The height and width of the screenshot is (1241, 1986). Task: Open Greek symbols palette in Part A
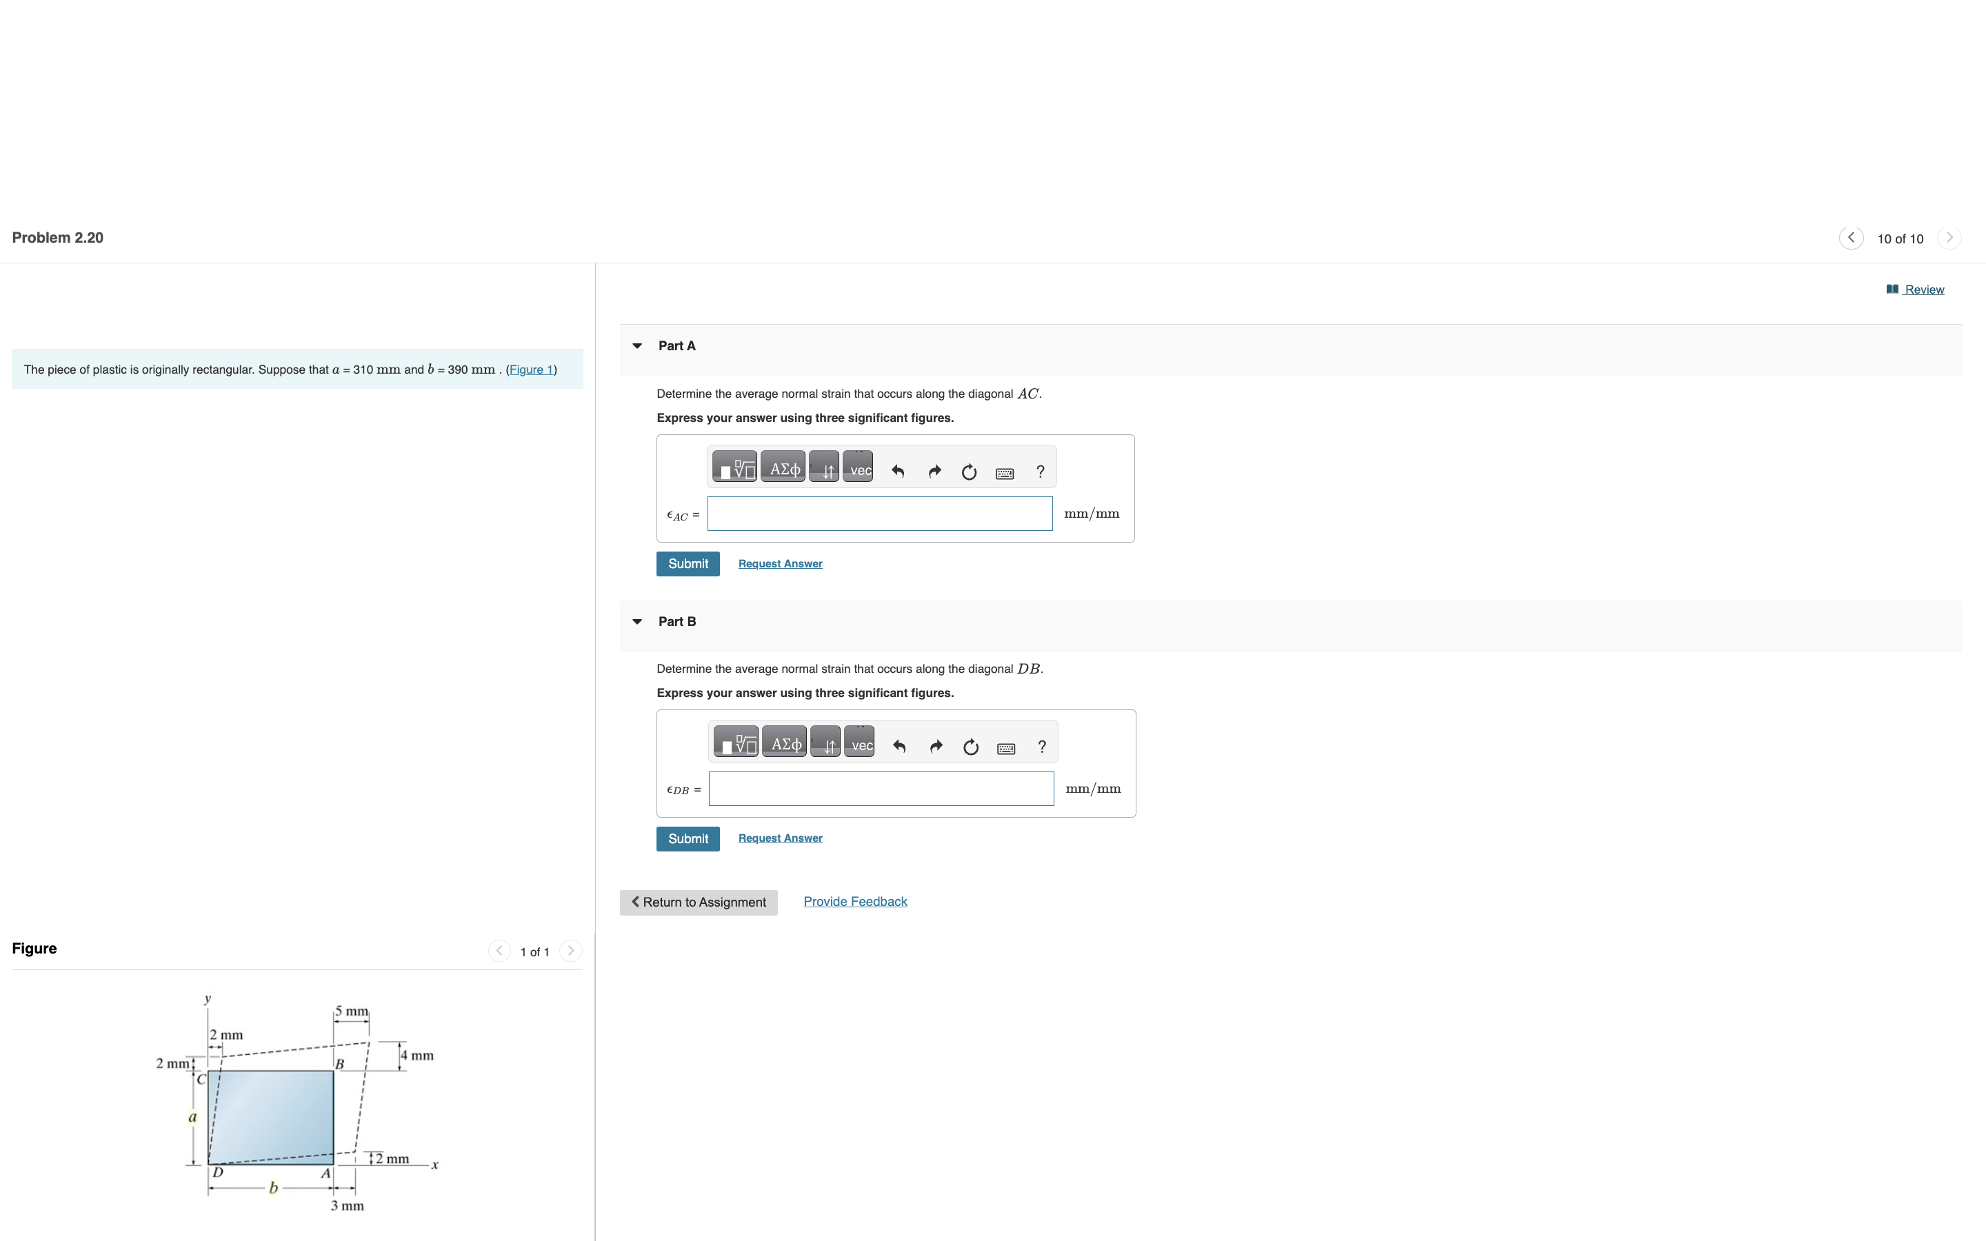(x=783, y=468)
